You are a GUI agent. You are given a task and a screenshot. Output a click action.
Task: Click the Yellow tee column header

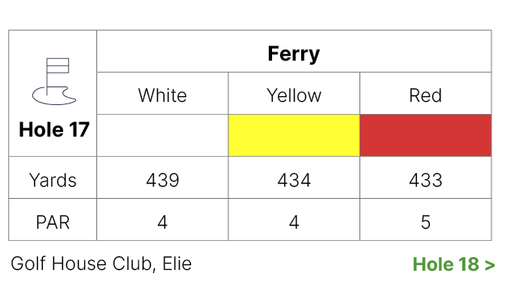[294, 95]
